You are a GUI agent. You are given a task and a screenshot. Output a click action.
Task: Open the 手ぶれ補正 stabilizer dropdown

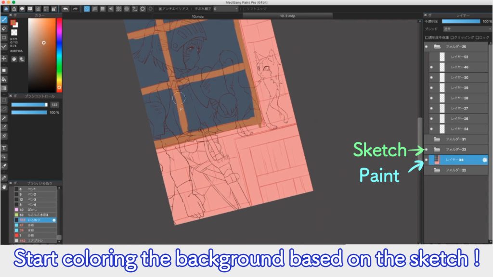coord(225,9)
